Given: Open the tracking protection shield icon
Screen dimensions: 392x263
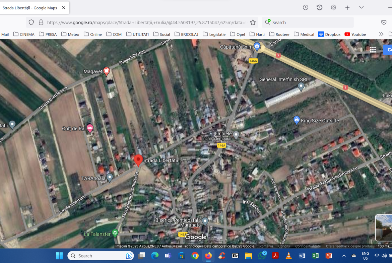Looking at the screenshot, I should [x=31, y=22].
